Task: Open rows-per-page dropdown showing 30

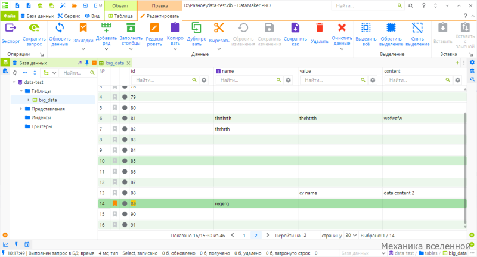Action: tap(351, 235)
